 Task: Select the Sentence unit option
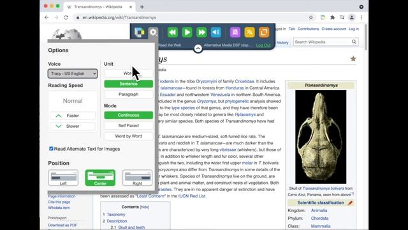pyautogui.click(x=129, y=84)
